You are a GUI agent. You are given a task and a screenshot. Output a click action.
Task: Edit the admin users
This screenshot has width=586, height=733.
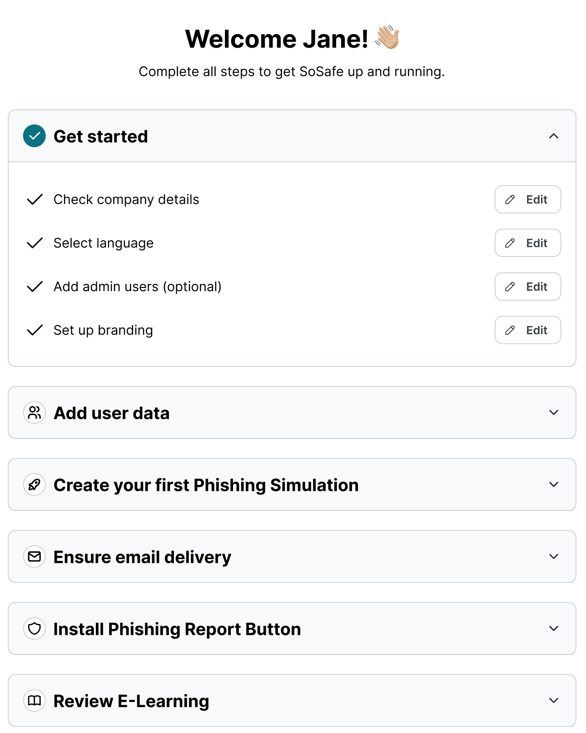[527, 287]
